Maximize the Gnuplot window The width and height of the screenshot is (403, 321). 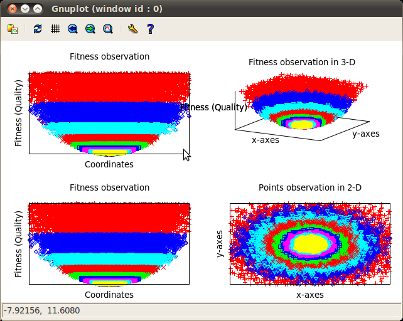point(38,9)
